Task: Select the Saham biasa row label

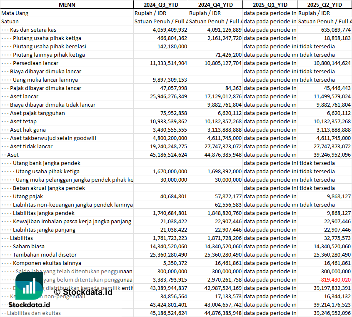Action: pos(28,246)
